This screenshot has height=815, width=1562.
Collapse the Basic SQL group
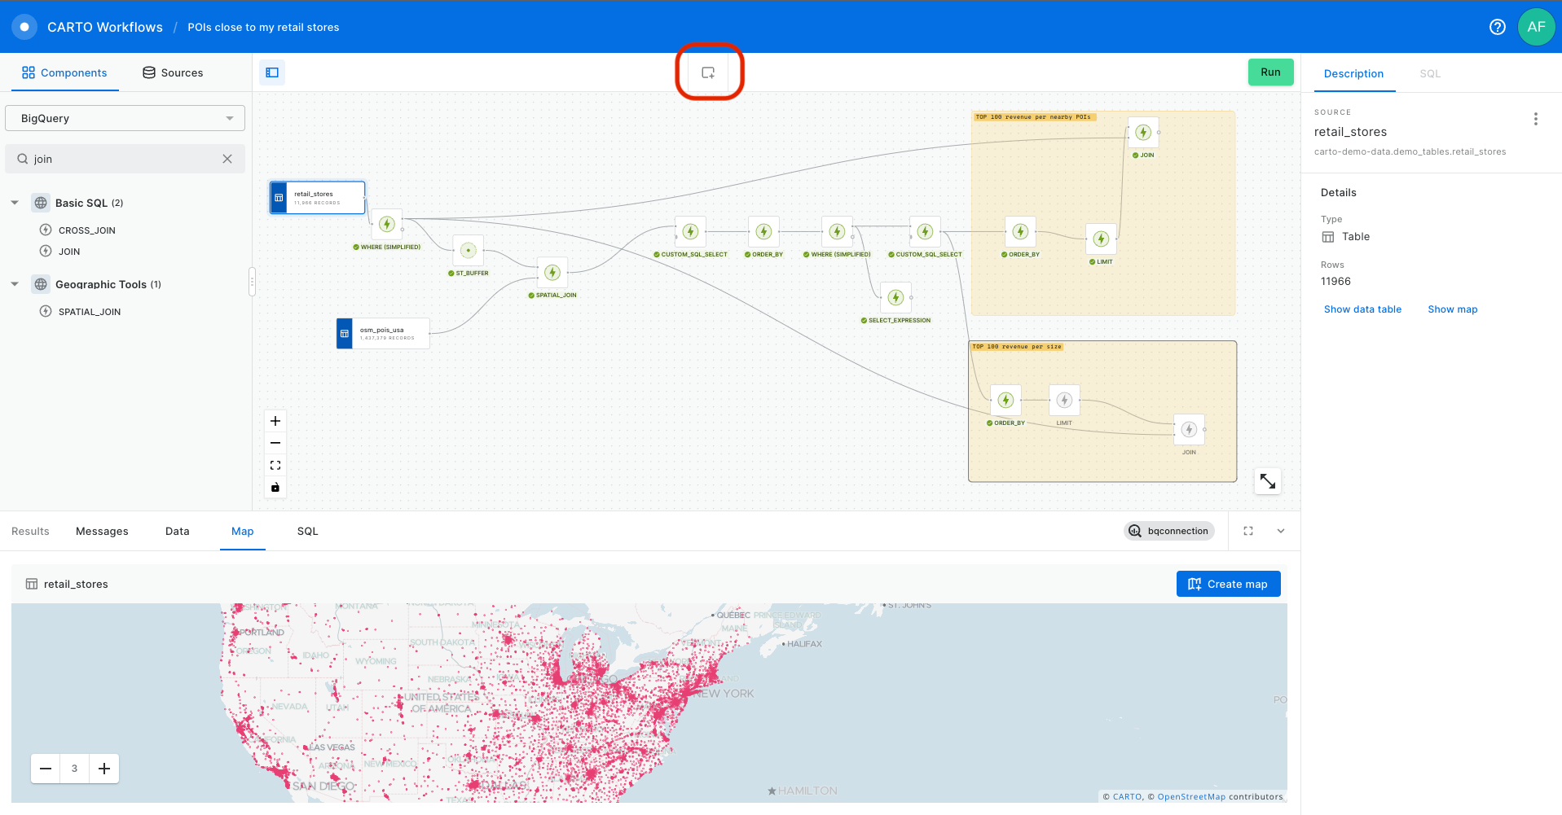pyautogui.click(x=15, y=203)
